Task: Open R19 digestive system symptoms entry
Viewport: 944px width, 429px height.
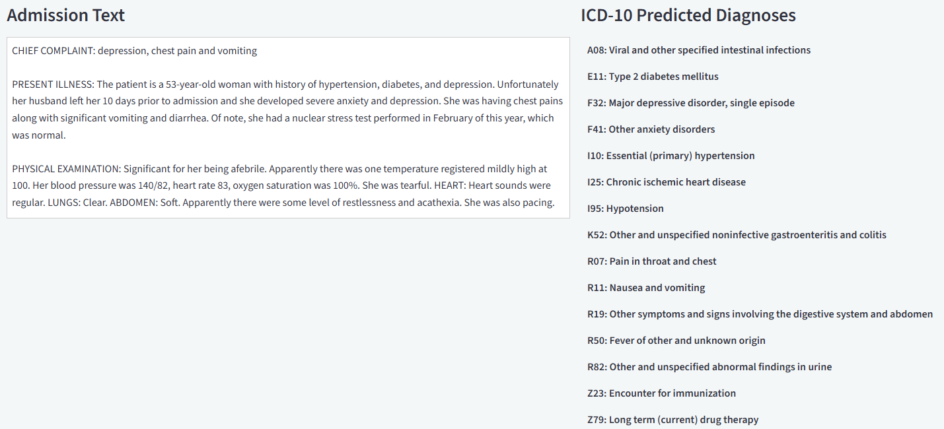Action: (x=760, y=314)
